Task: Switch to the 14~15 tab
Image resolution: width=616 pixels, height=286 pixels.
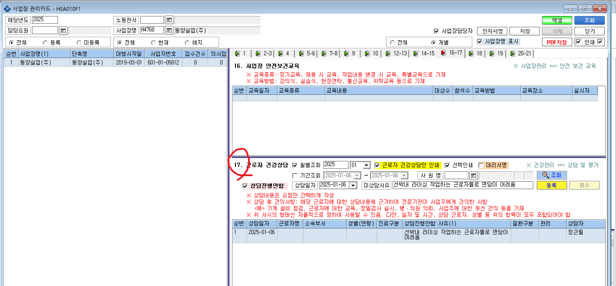Action: pos(423,53)
